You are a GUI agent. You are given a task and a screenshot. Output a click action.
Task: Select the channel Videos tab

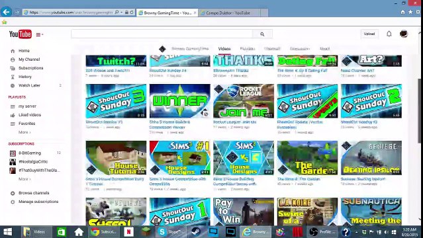[224, 49]
